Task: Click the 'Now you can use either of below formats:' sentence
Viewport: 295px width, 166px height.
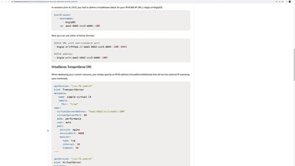Action: tap(73, 36)
